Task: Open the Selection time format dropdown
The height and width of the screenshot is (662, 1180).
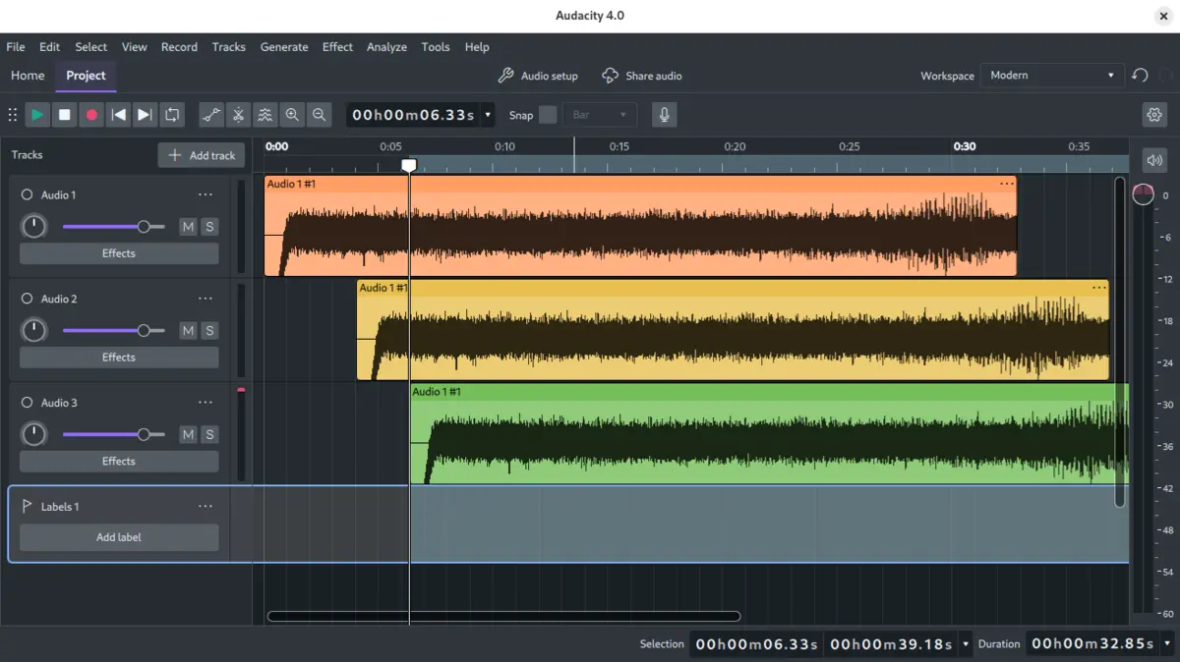Action: pyautogui.click(x=966, y=644)
